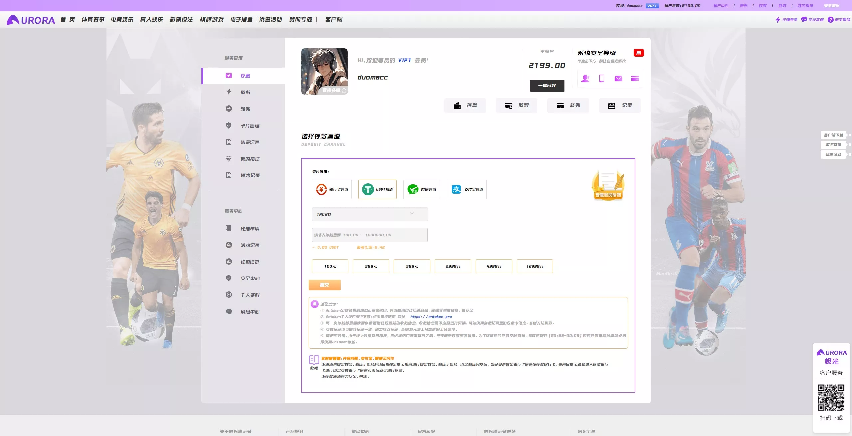Open 我的投注 in the sidebar

point(243,159)
